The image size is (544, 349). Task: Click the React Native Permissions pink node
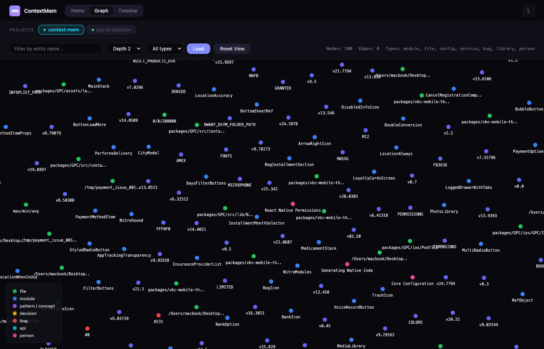pos(293,204)
